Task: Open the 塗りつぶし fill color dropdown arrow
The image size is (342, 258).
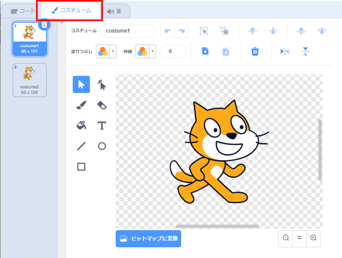Action: pos(113,52)
